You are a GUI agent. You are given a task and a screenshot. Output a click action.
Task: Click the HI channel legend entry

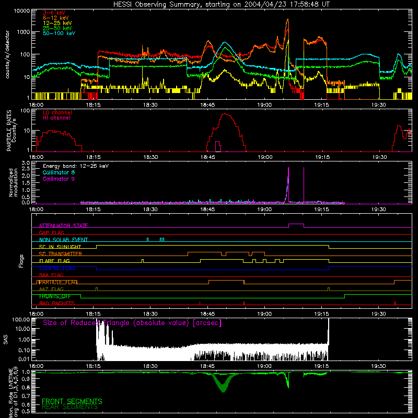point(56,118)
